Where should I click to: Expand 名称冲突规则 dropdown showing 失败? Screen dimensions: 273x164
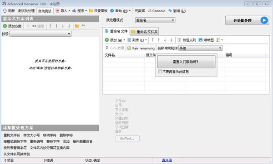coord(200,48)
